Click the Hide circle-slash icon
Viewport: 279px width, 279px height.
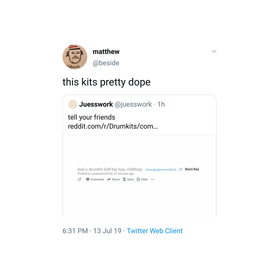pos(138,179)
